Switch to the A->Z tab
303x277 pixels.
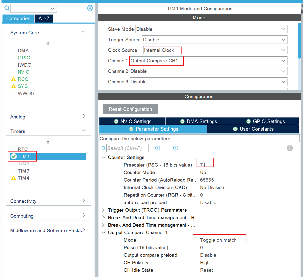click(44, 19)
